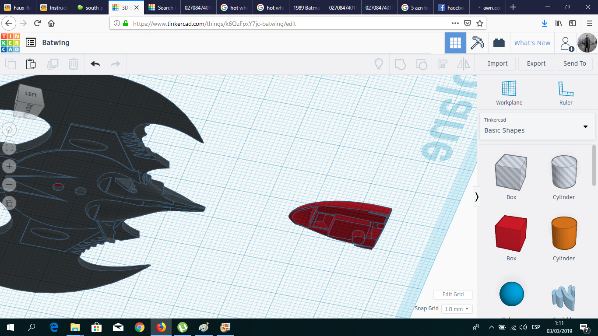Switch to the south p browser tab

pyautogui.click(x=90, y=7)
